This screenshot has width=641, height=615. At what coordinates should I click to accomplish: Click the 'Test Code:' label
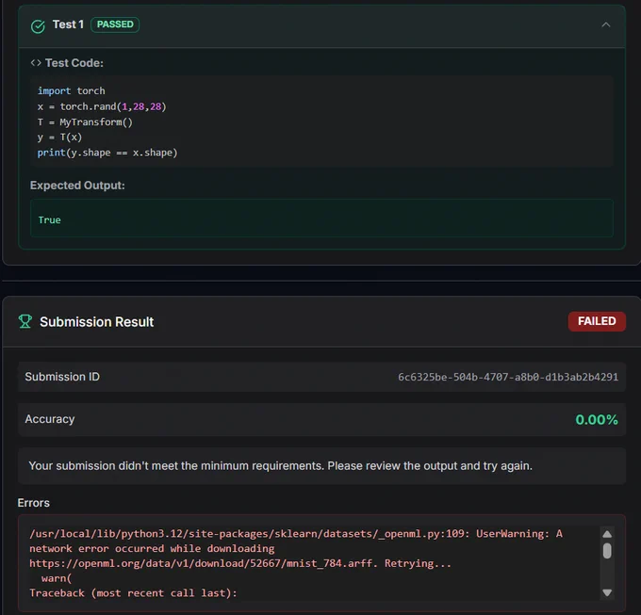[74, 63]
